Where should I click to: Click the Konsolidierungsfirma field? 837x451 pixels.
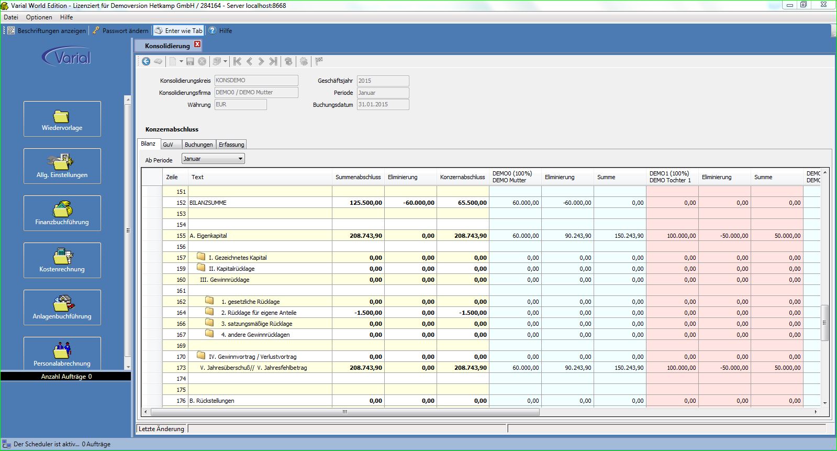(x=256, y=92)
